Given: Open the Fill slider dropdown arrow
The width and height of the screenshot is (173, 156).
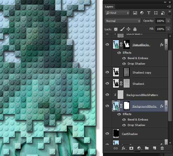Looking at the screenshot, I should coord(168,29).
